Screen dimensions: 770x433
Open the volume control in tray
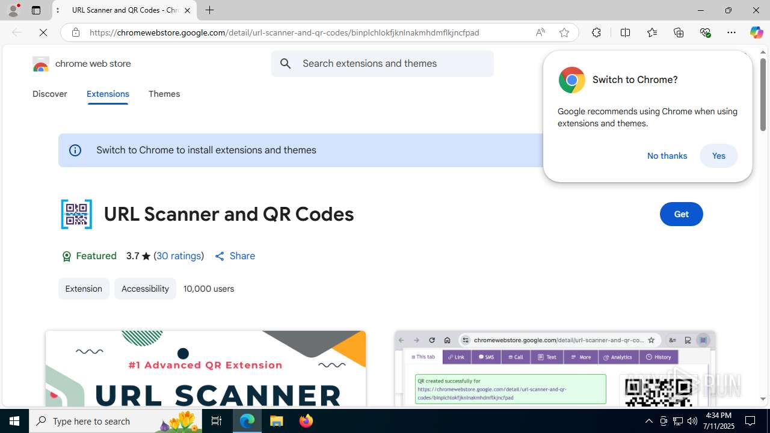pos(692,421)
